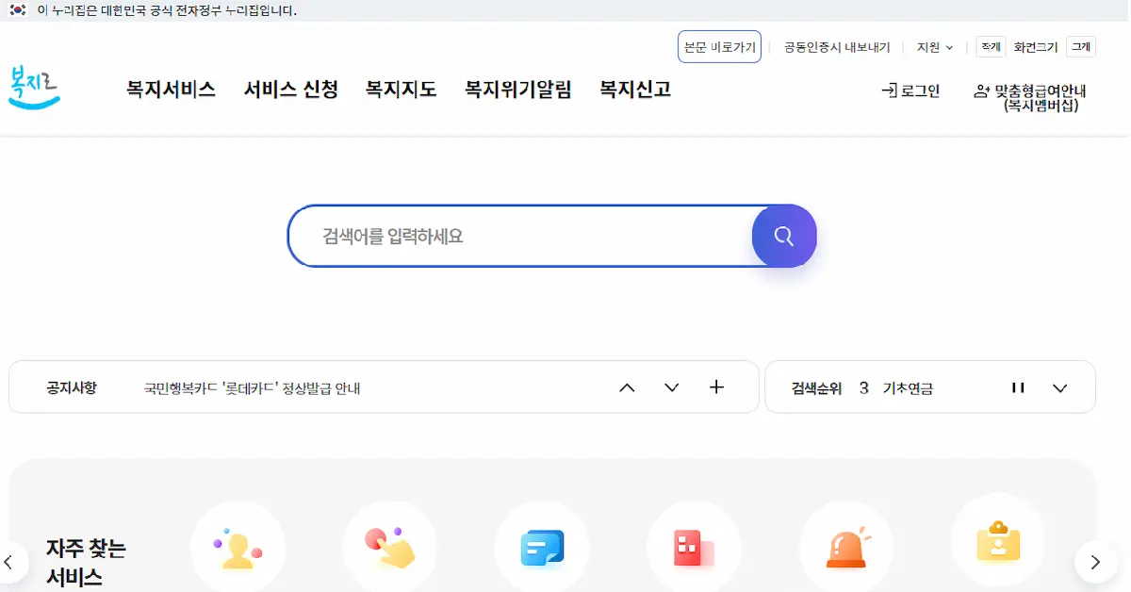Click the person-plus icon beside 맞춤형급여안내
Viewport: 1131px width, 592px height.
point(982,91)
